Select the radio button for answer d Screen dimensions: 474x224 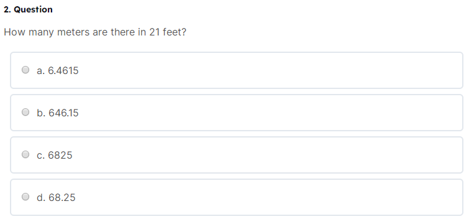pos(25,197)
